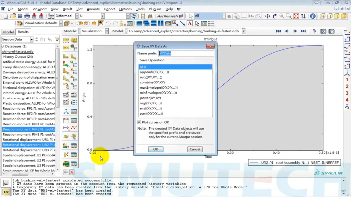Step to previous frame
The image size is (351, 197).
click(x=287, y=31)
